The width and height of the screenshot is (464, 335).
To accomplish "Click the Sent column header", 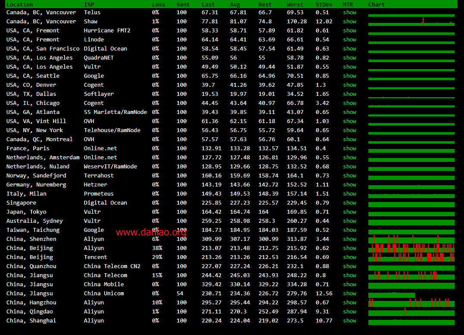I will point(183,5).
